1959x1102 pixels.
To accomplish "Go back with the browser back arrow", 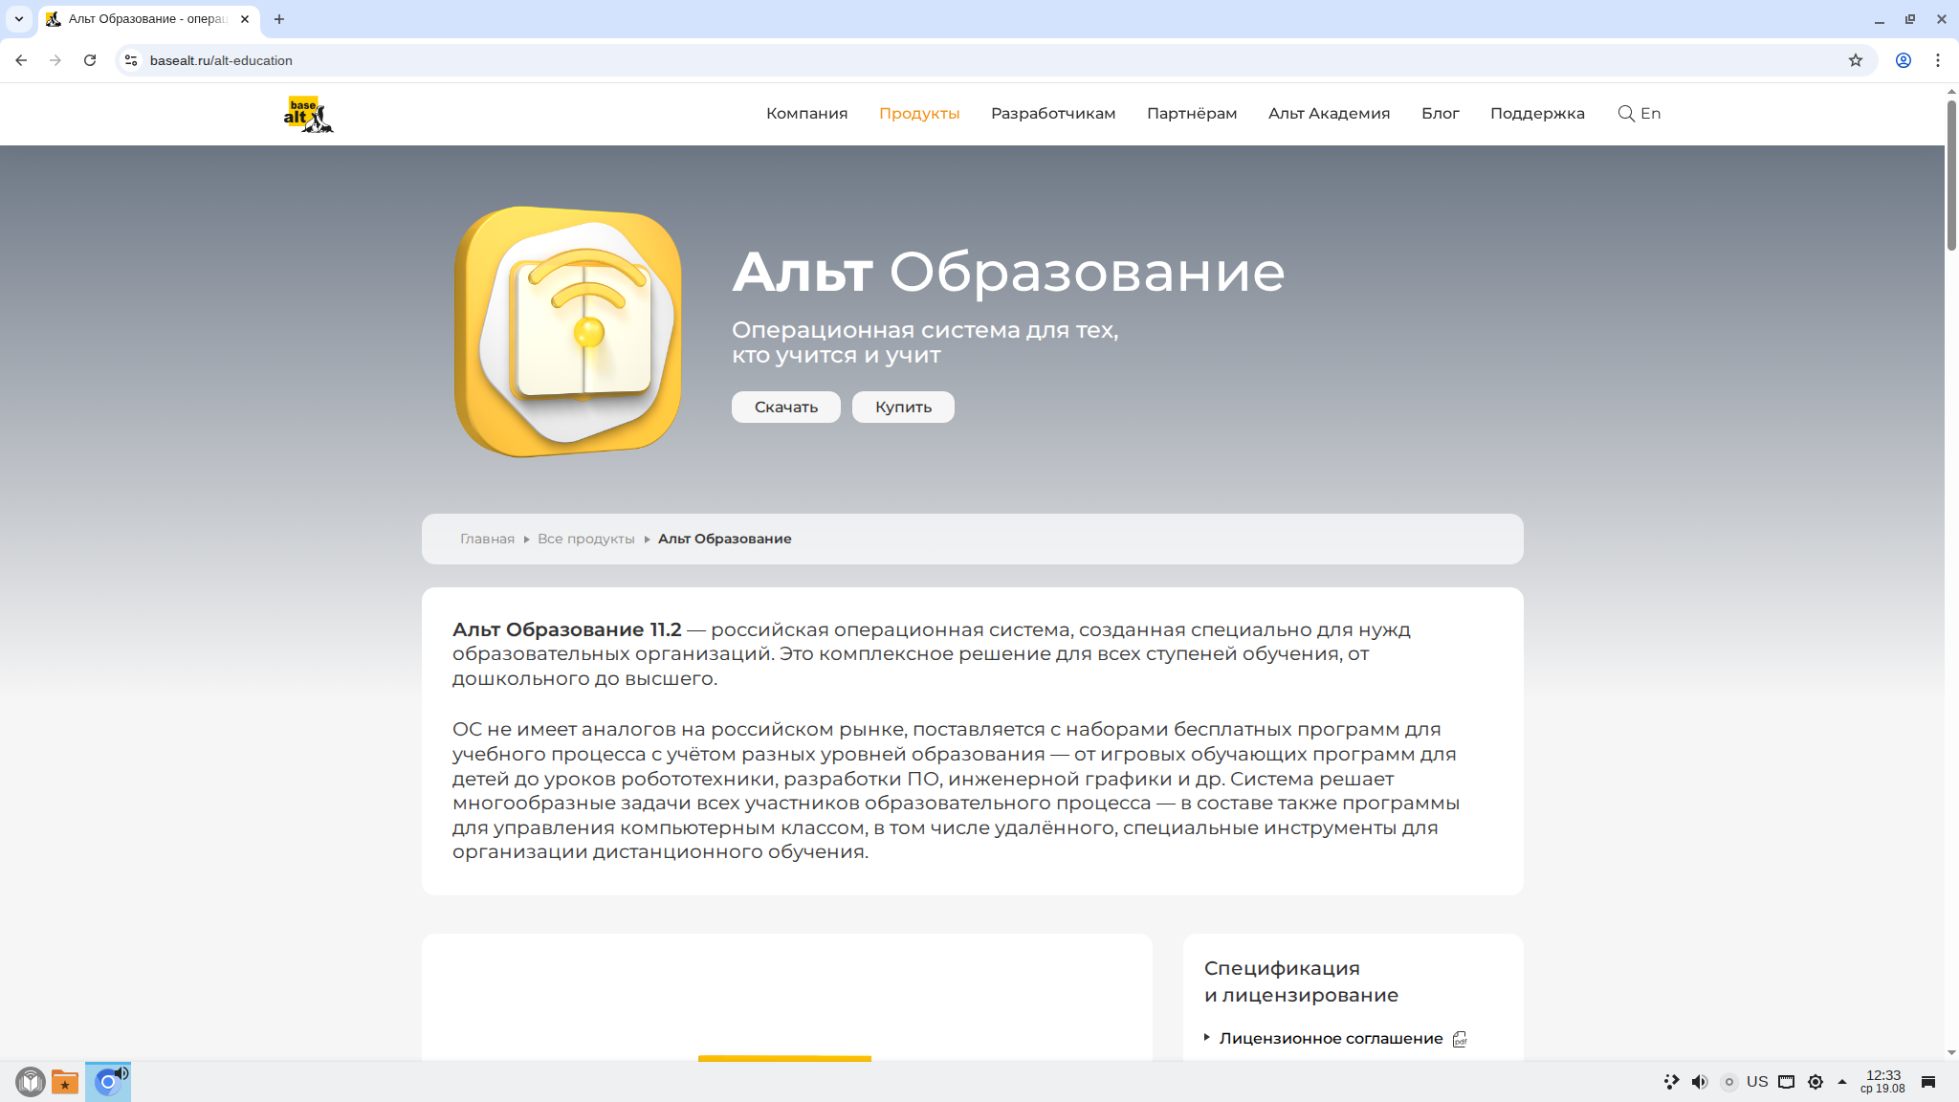I will click(x=21, y=60).
